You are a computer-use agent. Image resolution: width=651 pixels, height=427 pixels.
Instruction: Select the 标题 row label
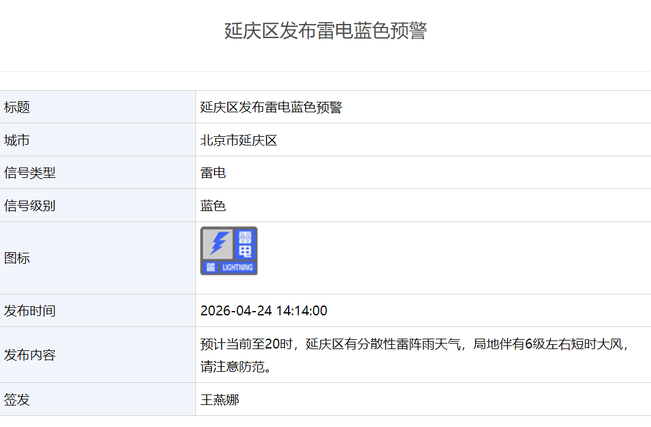coord(17,107)
